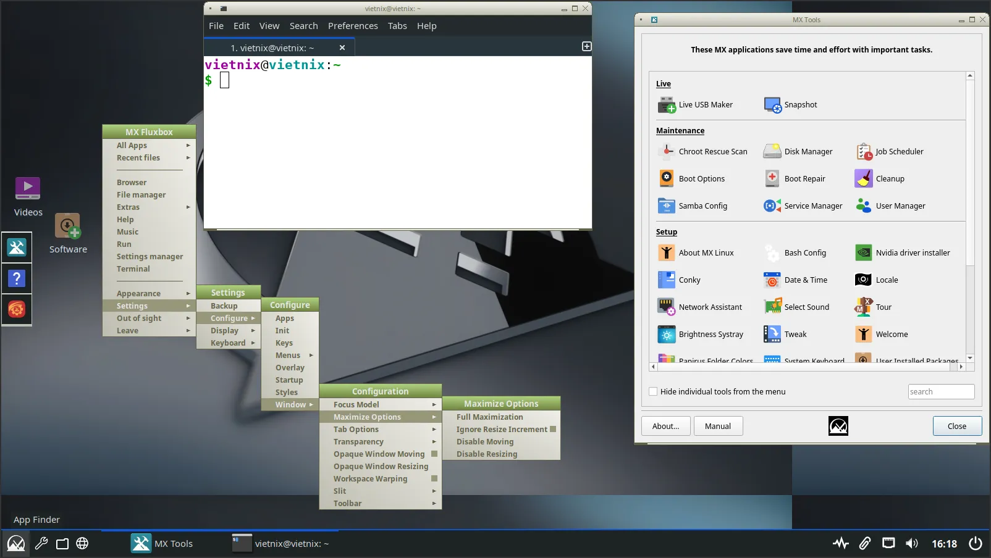Viewport: 991px width, 558px height.
Task: Click horizontal scrollbar right arrow in MX Tools
Action: click(x=961, y=367)
